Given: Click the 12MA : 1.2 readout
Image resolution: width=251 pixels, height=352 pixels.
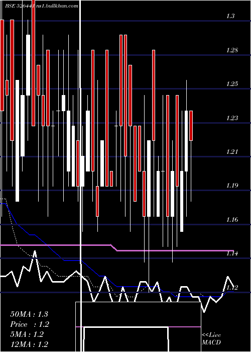Looking at the screenshot, I should 29,344.
